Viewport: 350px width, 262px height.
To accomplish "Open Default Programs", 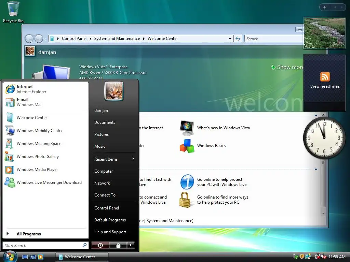I will click(114, 220).
